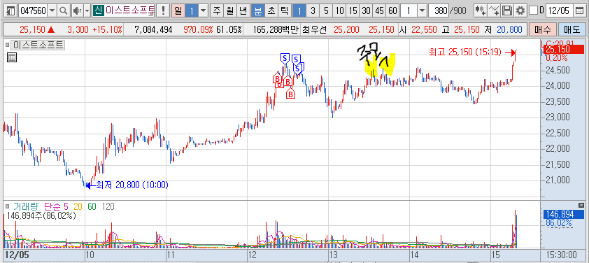
Task: Choose 30-minute interval
Action: (x=366, y=10)
